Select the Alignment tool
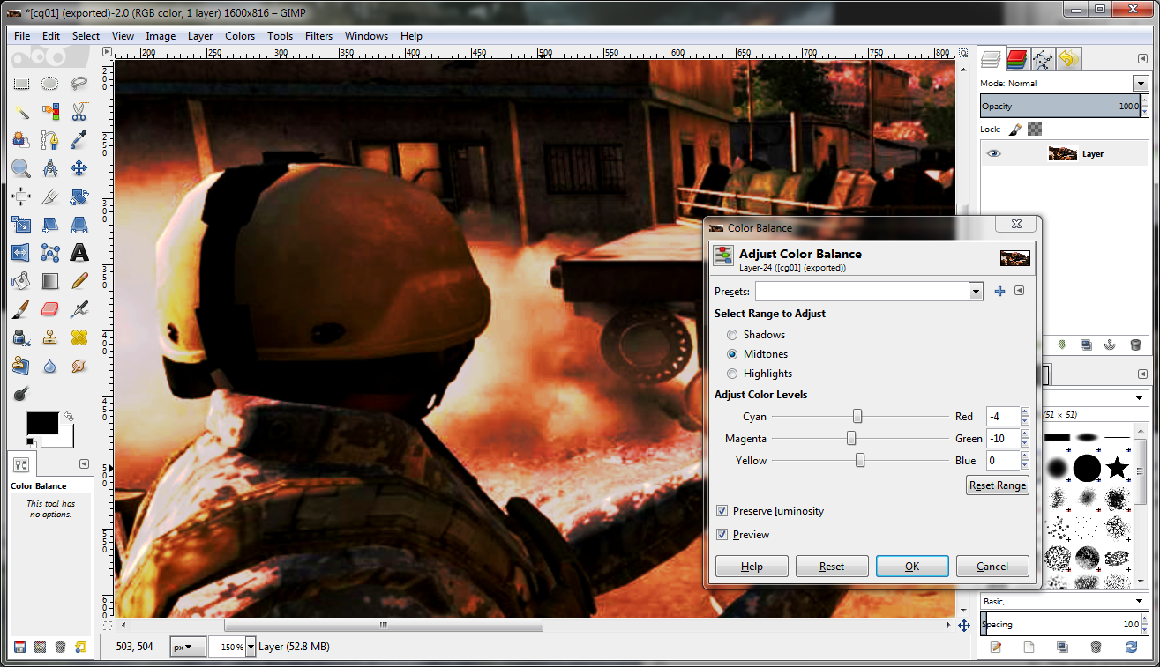The width and height of the screenshot is (1160, 667). pyautogui.click(x=21, y=196)
